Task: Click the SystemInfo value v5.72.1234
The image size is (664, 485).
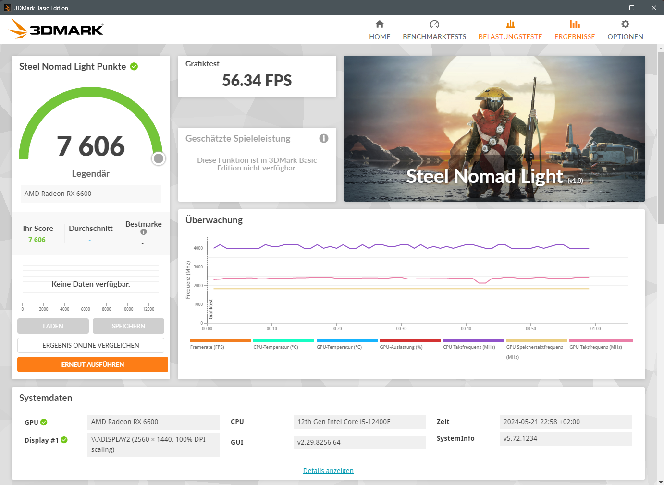Action: [566, 438]
